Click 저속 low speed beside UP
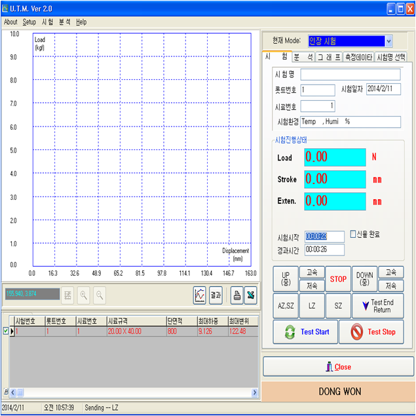416x416 pixels. 312,286
